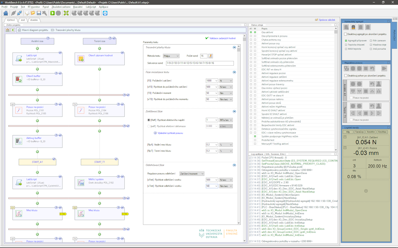Click Měřicí systém block icon

coord(81,182)
